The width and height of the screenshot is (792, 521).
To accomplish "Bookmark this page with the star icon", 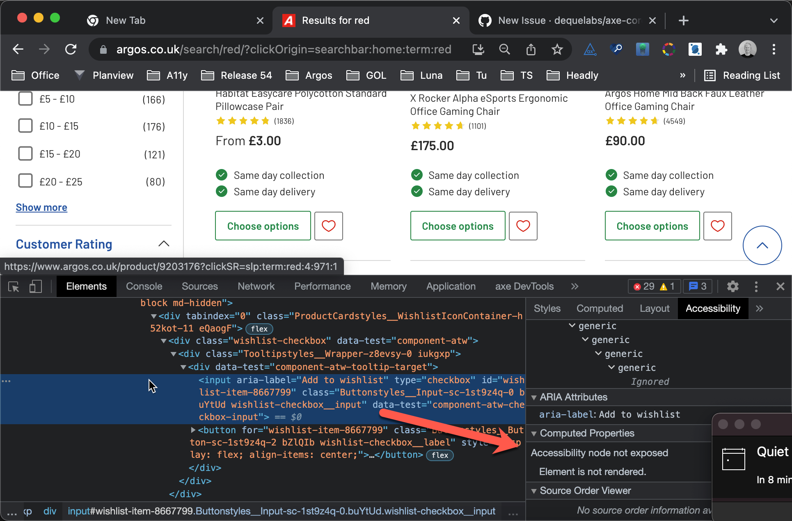I will [x=557, y=49].
